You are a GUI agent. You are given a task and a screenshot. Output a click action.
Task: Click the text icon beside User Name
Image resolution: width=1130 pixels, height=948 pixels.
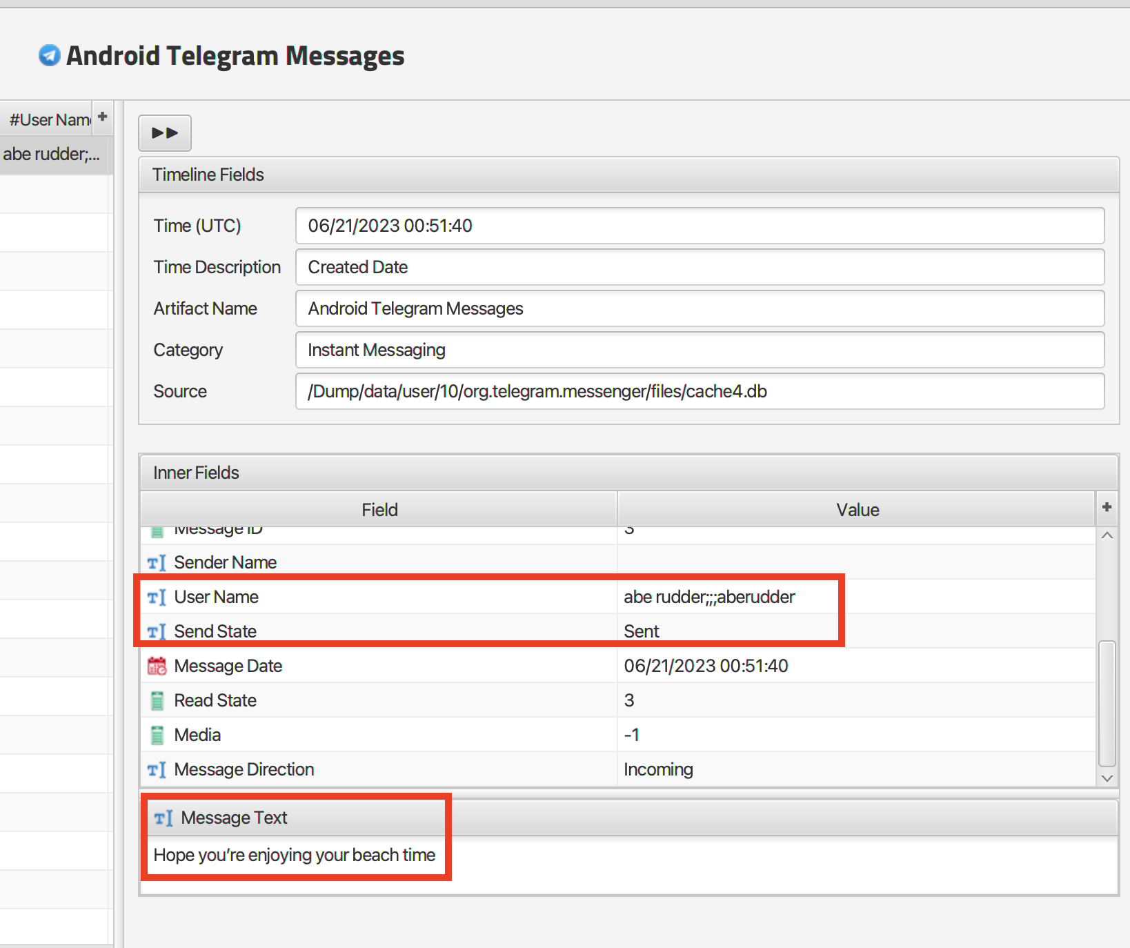point(157,597)
